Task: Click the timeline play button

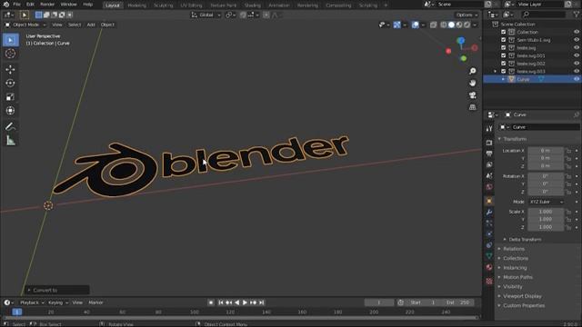Action: click(x=245, y=302)
